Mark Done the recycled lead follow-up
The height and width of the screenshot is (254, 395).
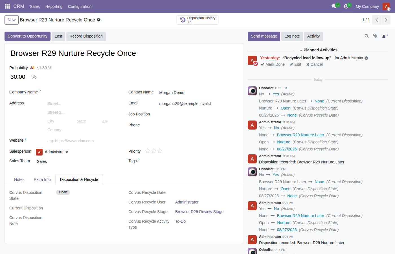pos(273,64)
